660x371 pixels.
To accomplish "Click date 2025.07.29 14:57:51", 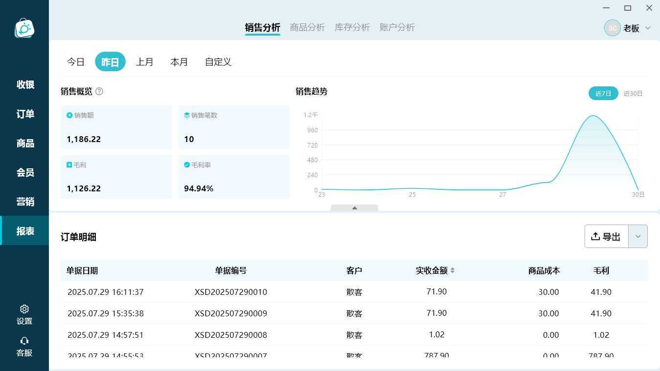I will pyautogui.click(x=106, y=335).
